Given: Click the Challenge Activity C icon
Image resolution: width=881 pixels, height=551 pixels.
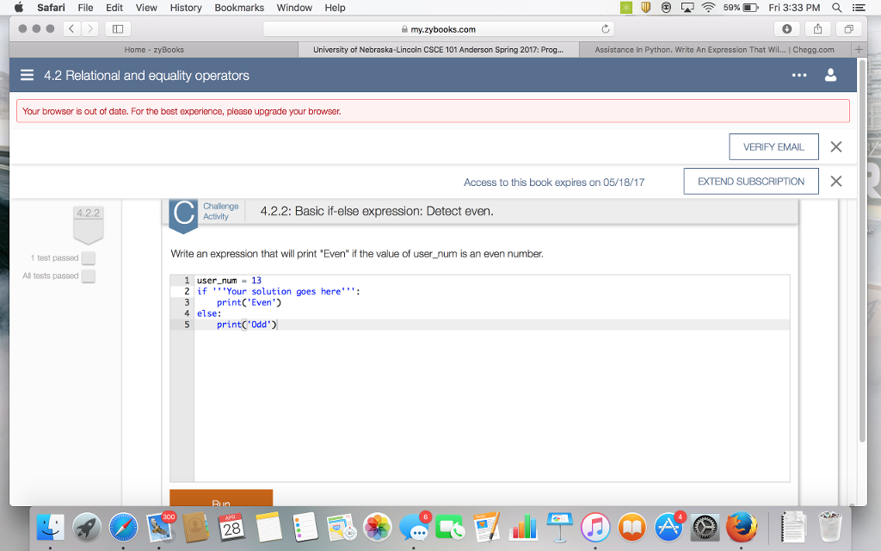Looking at the screenshot, I should 183,214.
